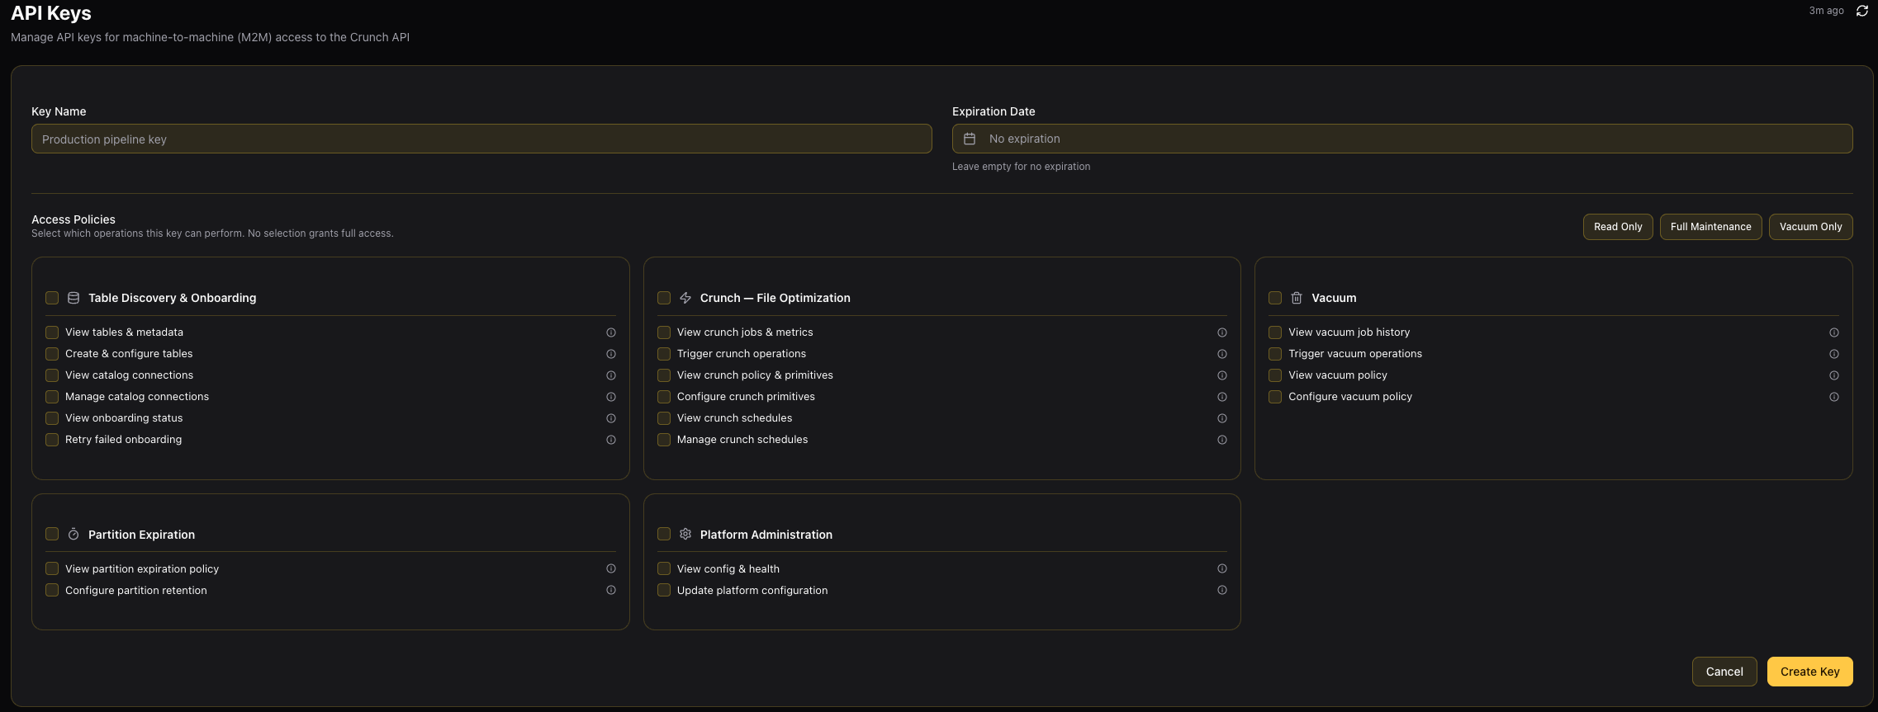
Task: Click the calendar icon in Expiration Date field
Action: [x=970, y=139]
